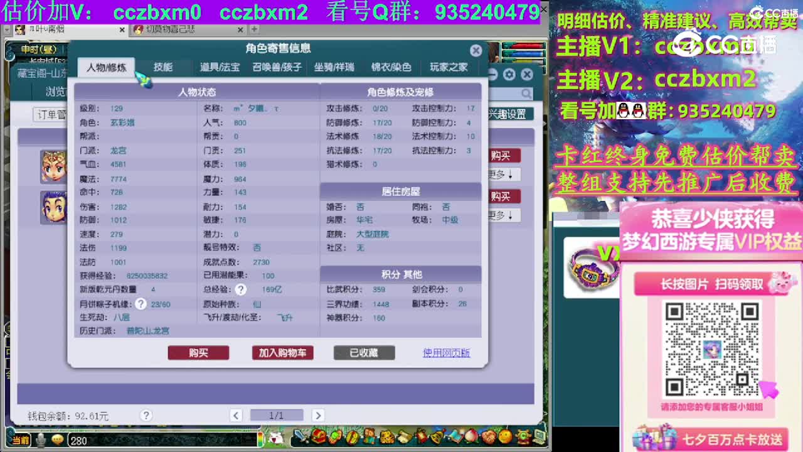This screenshot has width=803, height=452.
Task: Click the 玄彩娥 role value
Action: click(x=122, y=122)
